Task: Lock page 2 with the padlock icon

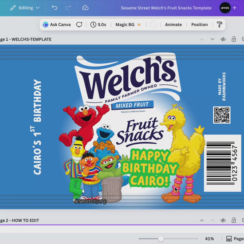Action: [233, 220]
